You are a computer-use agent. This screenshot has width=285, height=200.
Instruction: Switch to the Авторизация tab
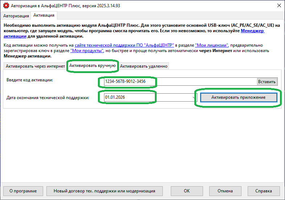click(16, 16)
